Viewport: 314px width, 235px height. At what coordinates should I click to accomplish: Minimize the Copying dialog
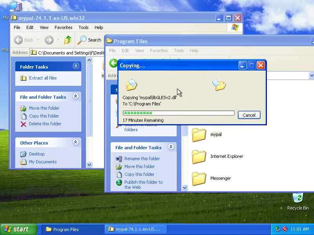click(243, 65)
